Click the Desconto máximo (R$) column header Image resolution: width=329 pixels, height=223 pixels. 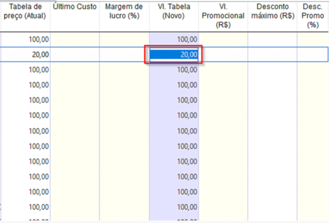[x=272, y=17]
